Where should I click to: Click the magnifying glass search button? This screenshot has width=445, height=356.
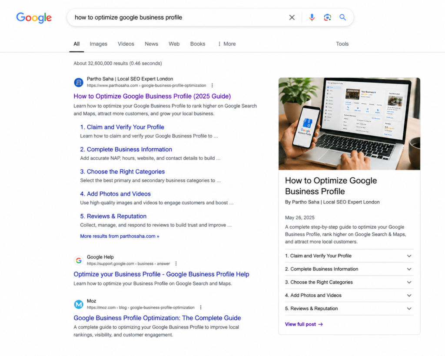(x=342, y=17)
